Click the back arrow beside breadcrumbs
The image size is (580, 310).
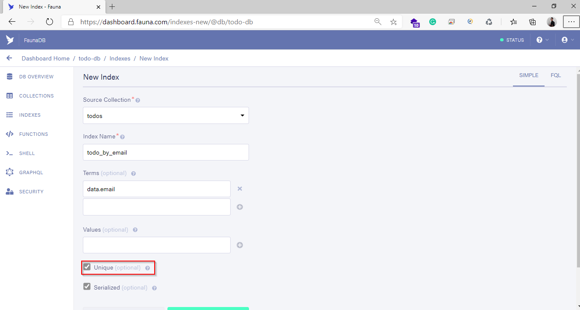9,58
